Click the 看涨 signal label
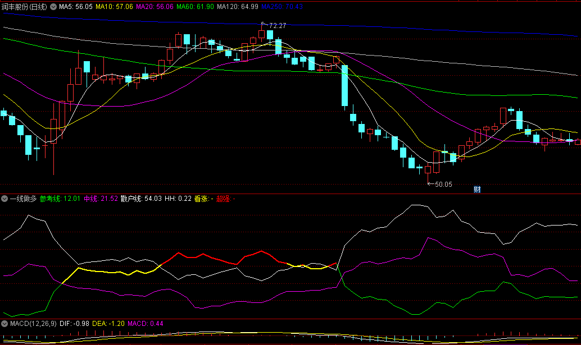The image size is (581, 345). pos(204,199)
